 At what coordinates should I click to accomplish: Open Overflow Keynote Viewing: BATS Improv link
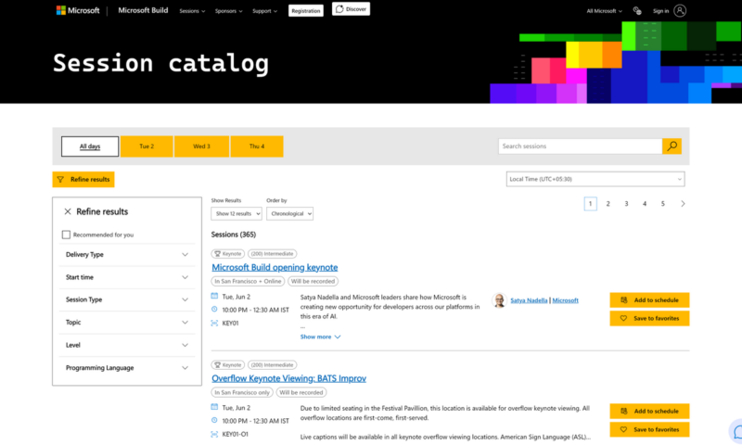pos(289,378)
